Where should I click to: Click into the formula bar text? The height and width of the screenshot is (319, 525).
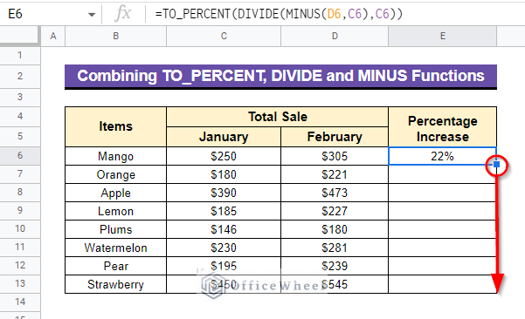[x=279, y=14]
